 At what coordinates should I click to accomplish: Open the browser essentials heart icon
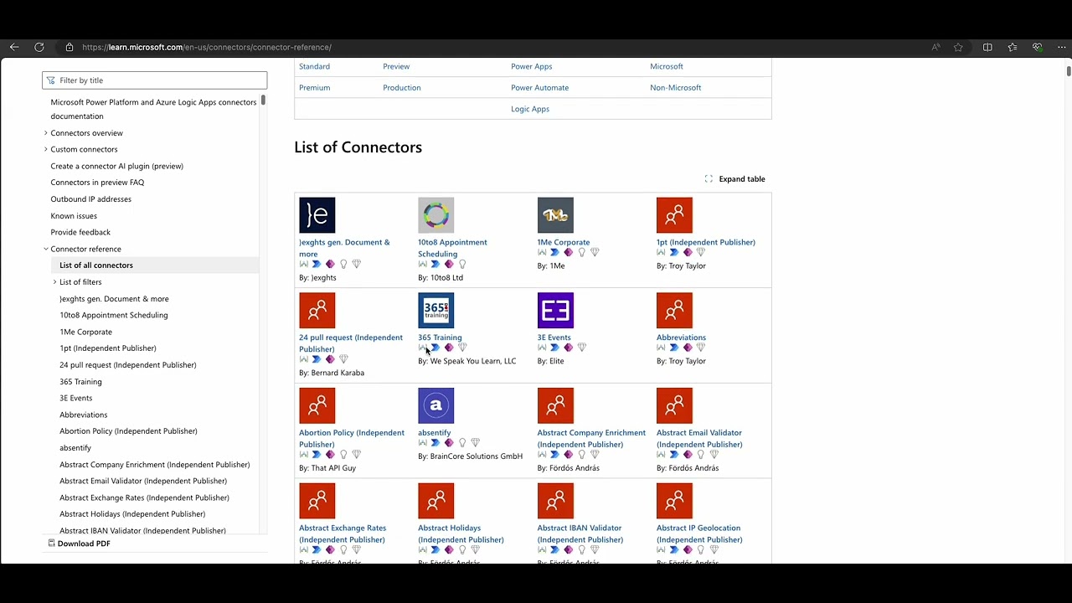(x=1037, y=47)
